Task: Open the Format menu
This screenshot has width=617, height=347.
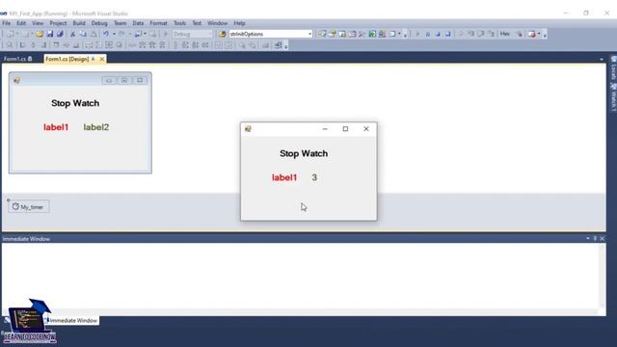Action: point(158,23)
